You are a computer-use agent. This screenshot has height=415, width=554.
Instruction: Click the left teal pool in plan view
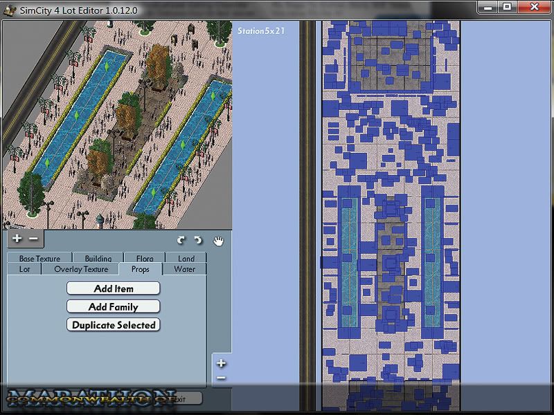click(349, 263)
